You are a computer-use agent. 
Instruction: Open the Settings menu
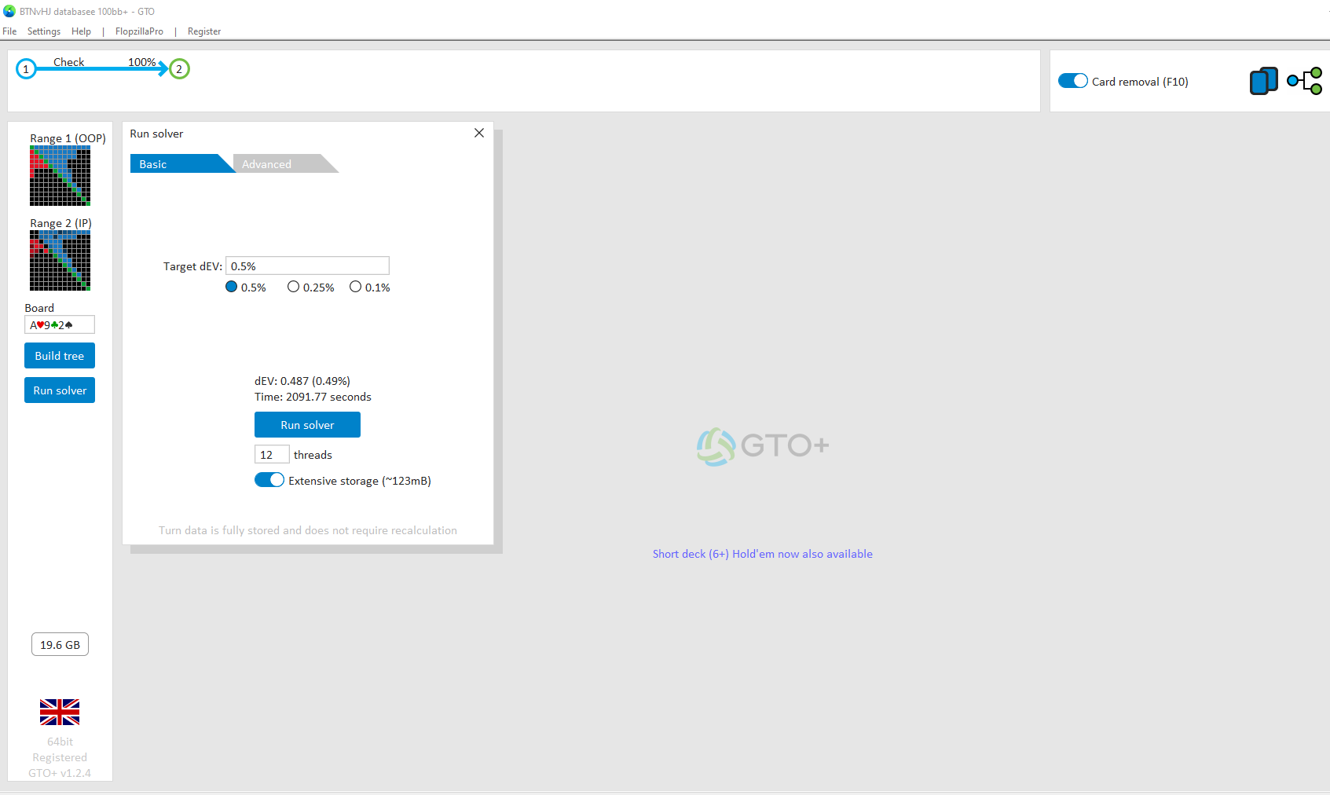click(44, 31)
